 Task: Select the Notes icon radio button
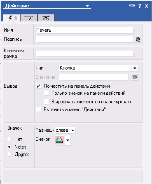pos(9,147)
